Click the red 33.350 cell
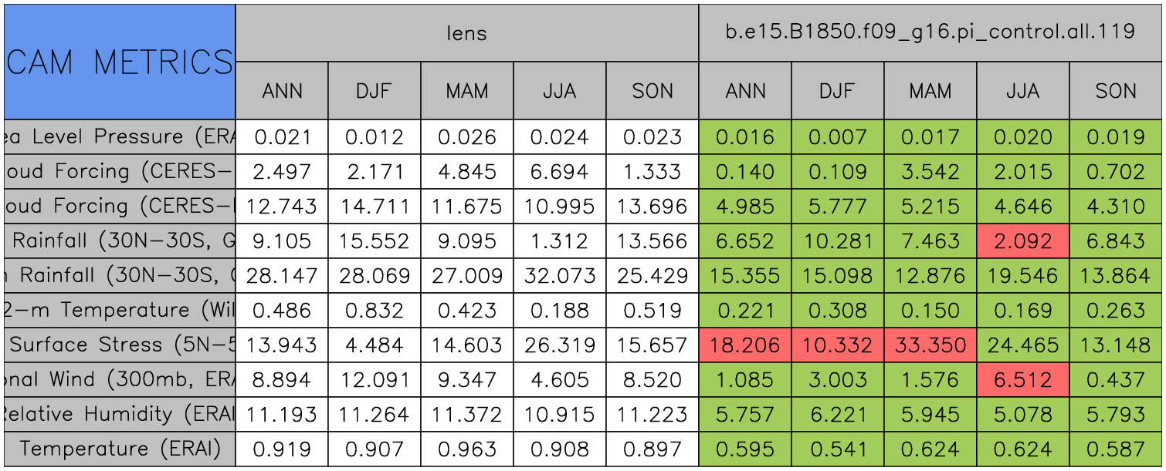The width and height of the screenshot is (1166, 471). click(930, 345)
